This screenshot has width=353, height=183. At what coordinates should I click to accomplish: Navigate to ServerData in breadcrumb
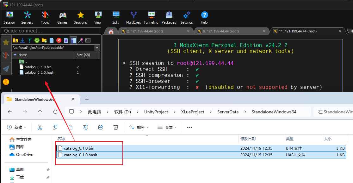click(228, 112)
